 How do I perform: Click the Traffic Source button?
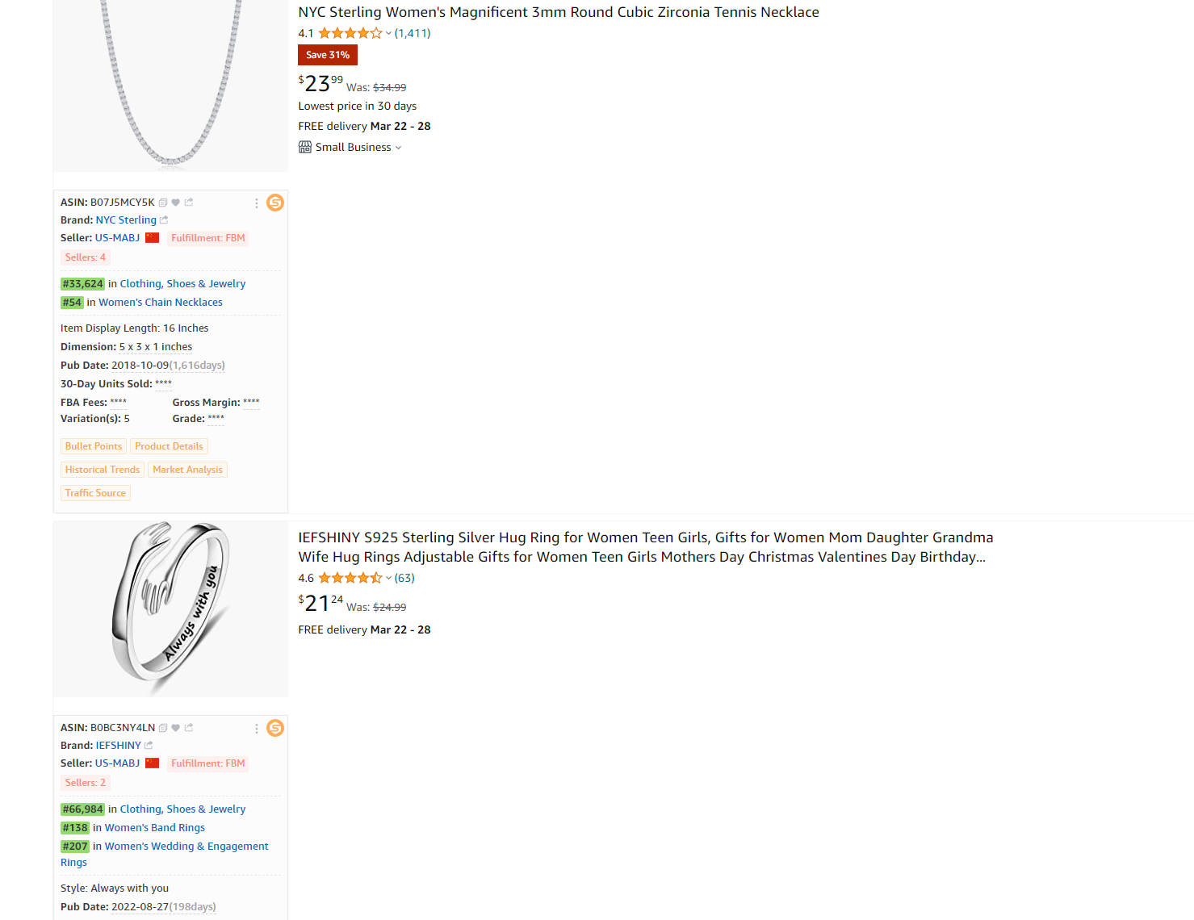pos(95,493)
